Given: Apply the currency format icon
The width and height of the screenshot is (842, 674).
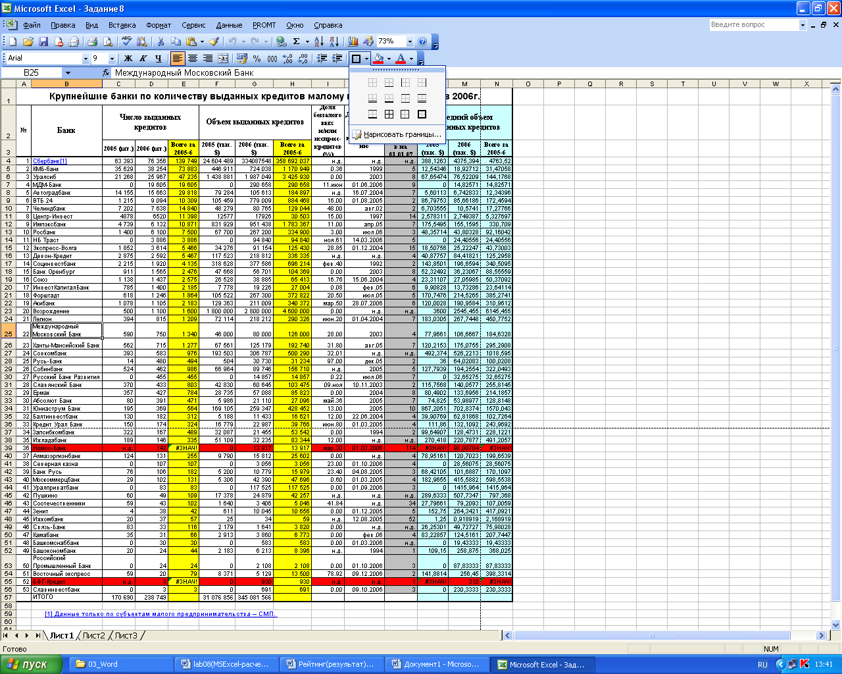Looking at the screenshot, I should point(242,59).
